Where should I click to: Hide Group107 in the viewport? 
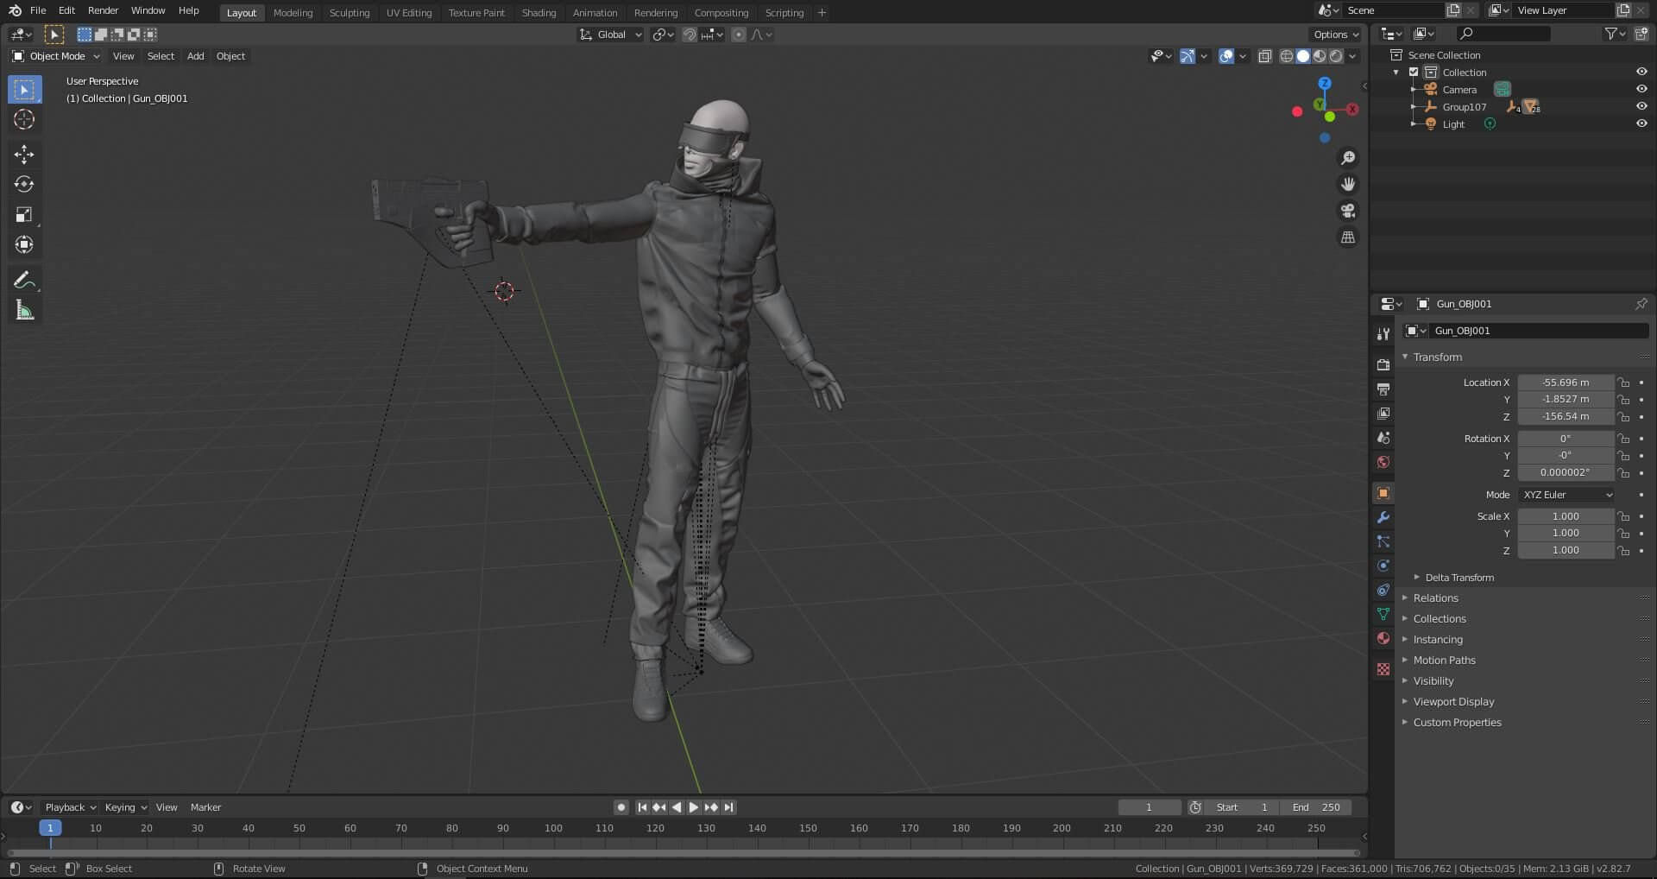tap(1641, 106)
